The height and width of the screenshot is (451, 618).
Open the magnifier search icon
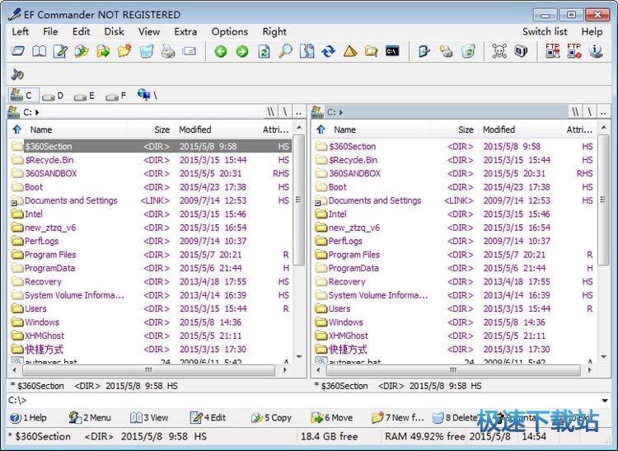(x=285, y=51)
